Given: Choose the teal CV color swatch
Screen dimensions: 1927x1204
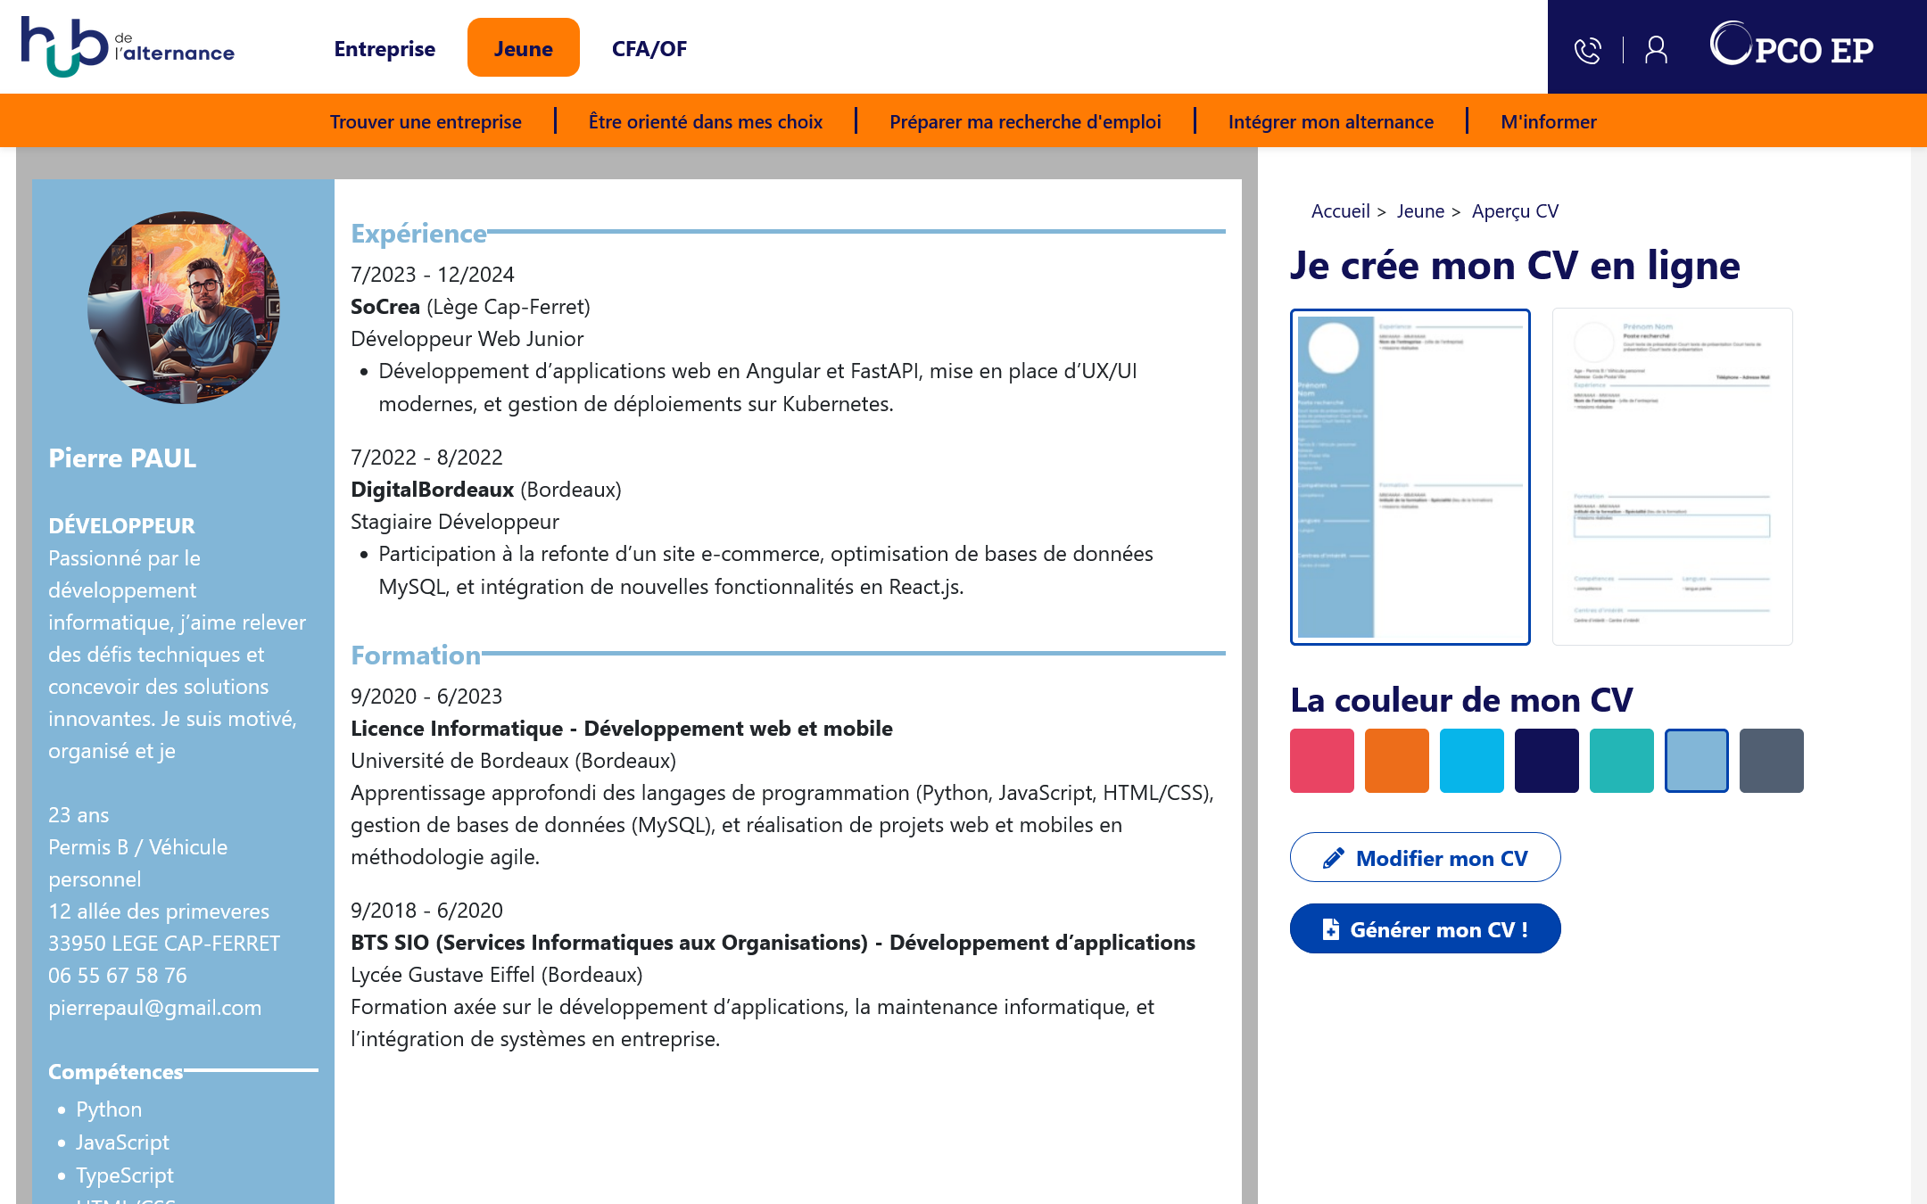Looking at the screenshot, I should tap(1622, 761).
